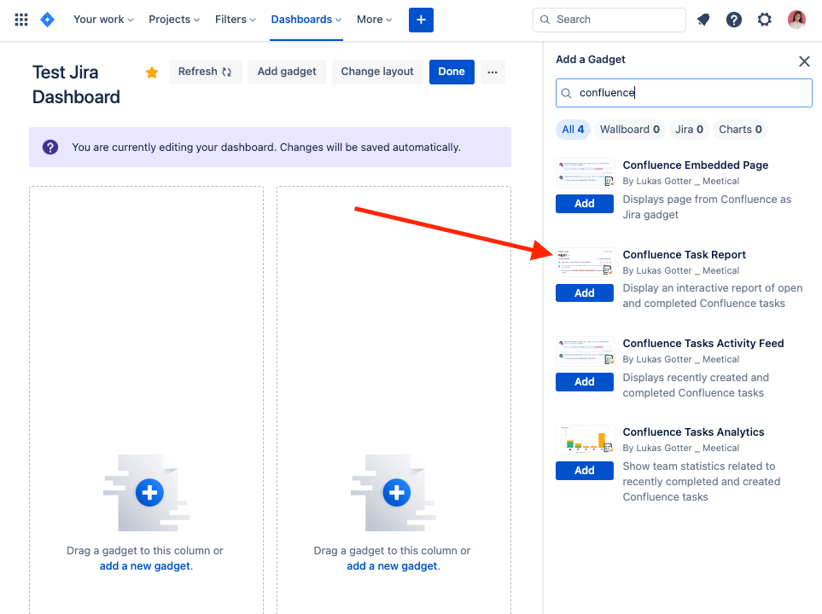Open the app switcher grid icon
822x614 pixels.
pyautogui.click(x=21, y=20)
